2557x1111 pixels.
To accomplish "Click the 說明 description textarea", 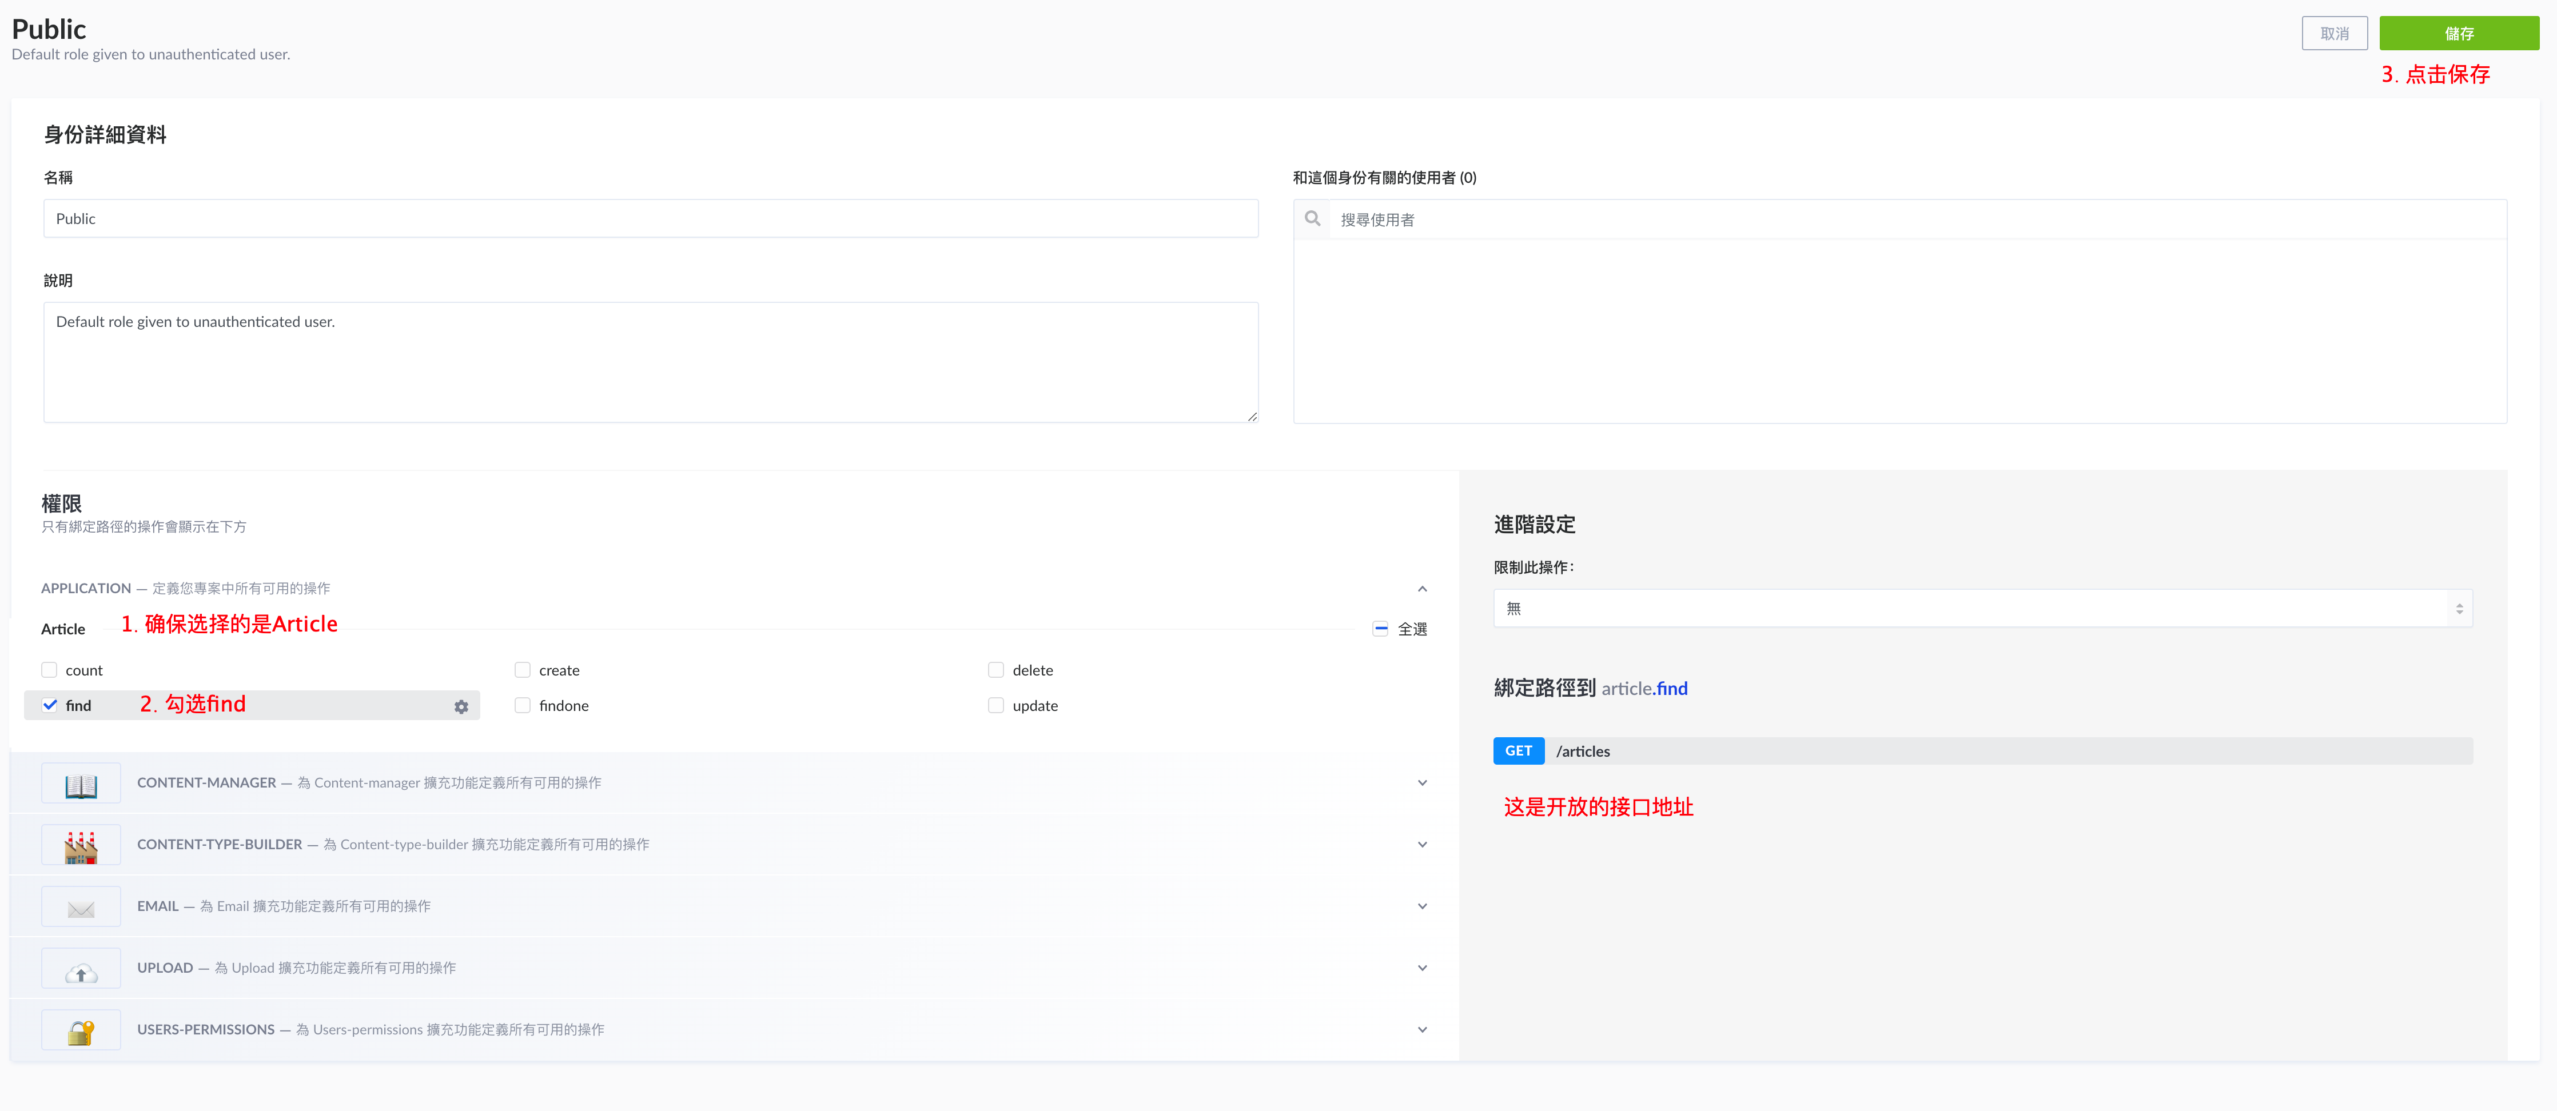I will (650, 362).
